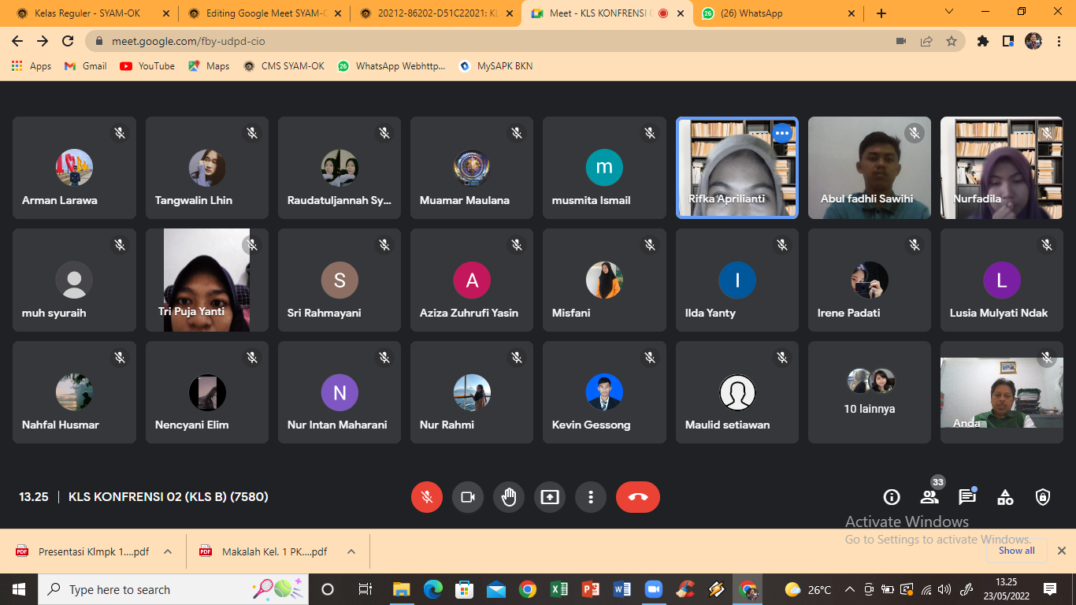Click Lusia Mulyati Ndak's avatar
Screen dimensions: 1076x605
[x=1002, y=280]
